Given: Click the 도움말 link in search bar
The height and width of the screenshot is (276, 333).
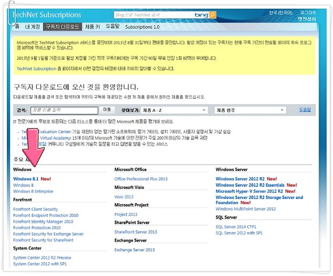Looking at the screenshot, I should point(305,110).
